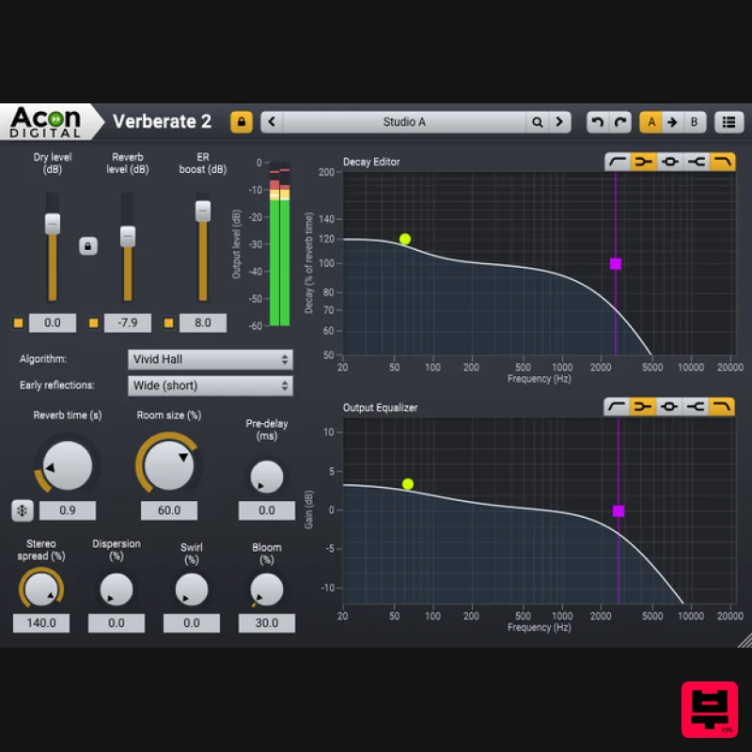Click the snowflake freeze button near Reverb time

[21, 510]
